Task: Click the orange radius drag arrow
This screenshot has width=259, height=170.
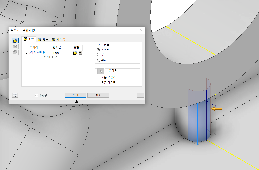Action: 216,109
